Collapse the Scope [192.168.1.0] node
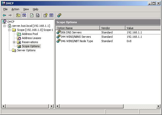Image resolution: width=162 pixels, height=115 pixels. pos(9,30)
